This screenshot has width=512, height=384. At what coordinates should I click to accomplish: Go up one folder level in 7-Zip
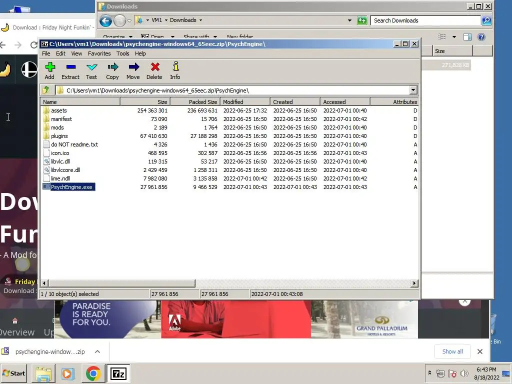click(x=46, y=90)
